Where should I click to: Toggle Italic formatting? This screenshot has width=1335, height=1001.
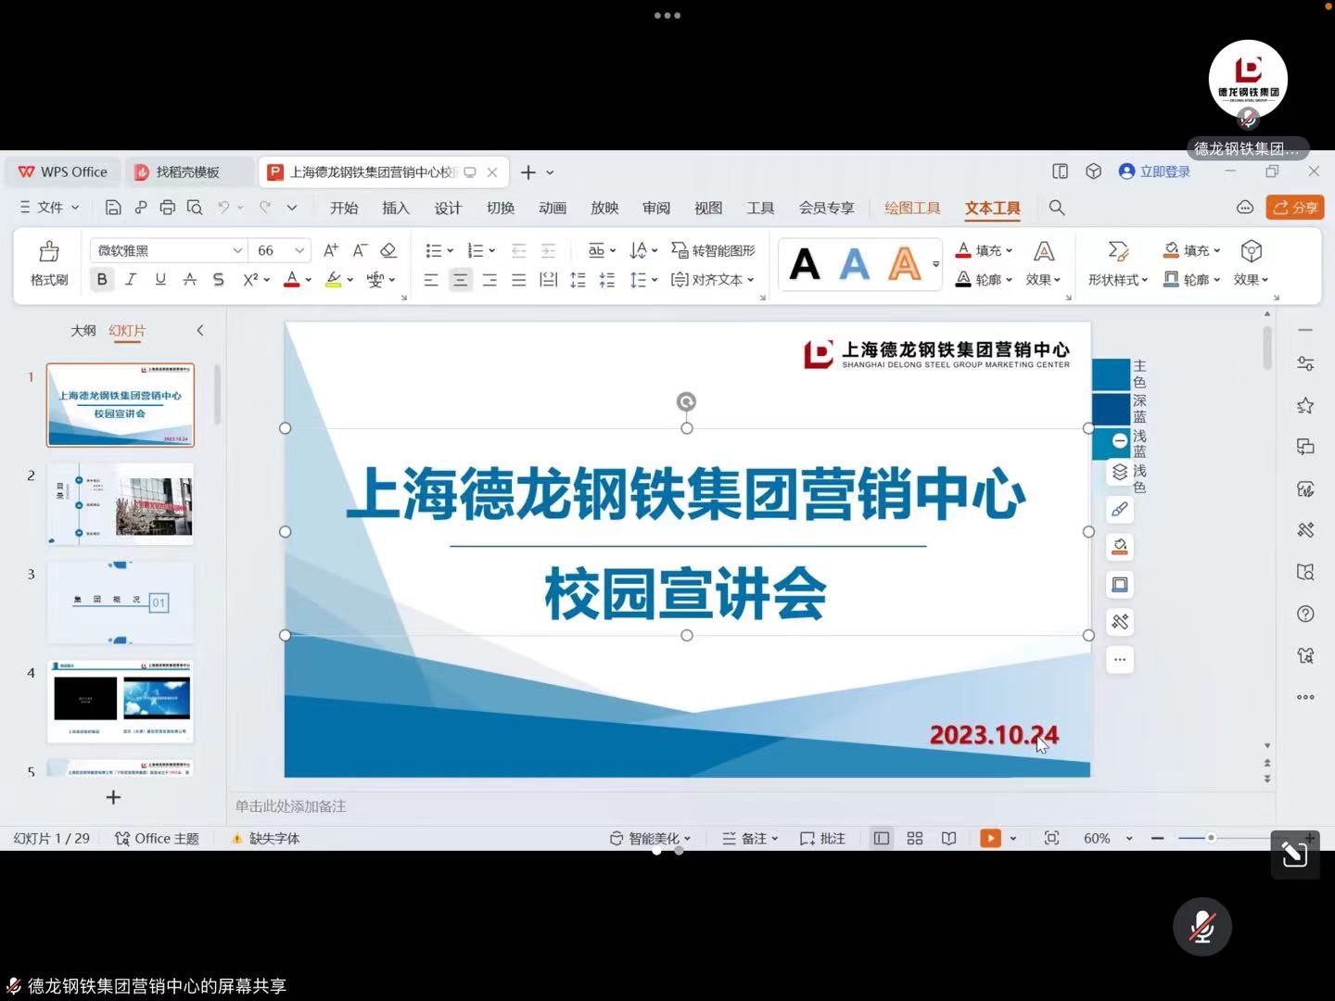tap(131, 279)
